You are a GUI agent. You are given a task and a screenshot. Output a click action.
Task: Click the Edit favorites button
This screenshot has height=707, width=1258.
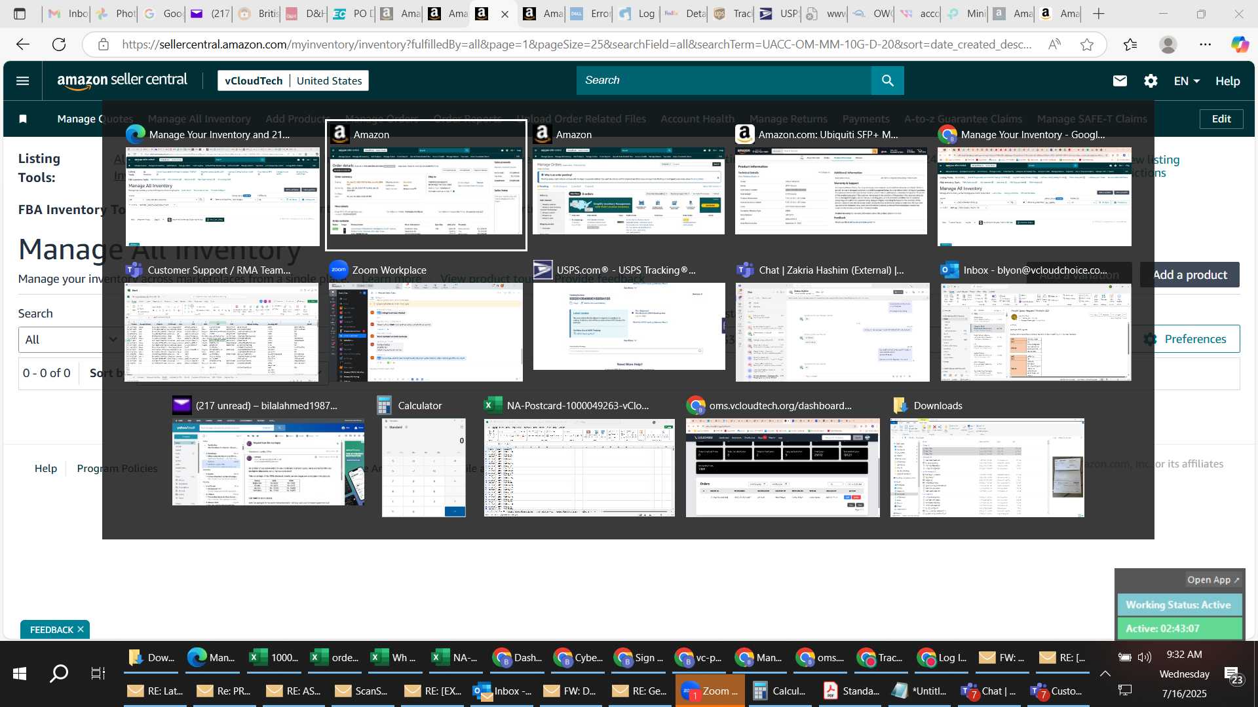(x=1221, y=118)
